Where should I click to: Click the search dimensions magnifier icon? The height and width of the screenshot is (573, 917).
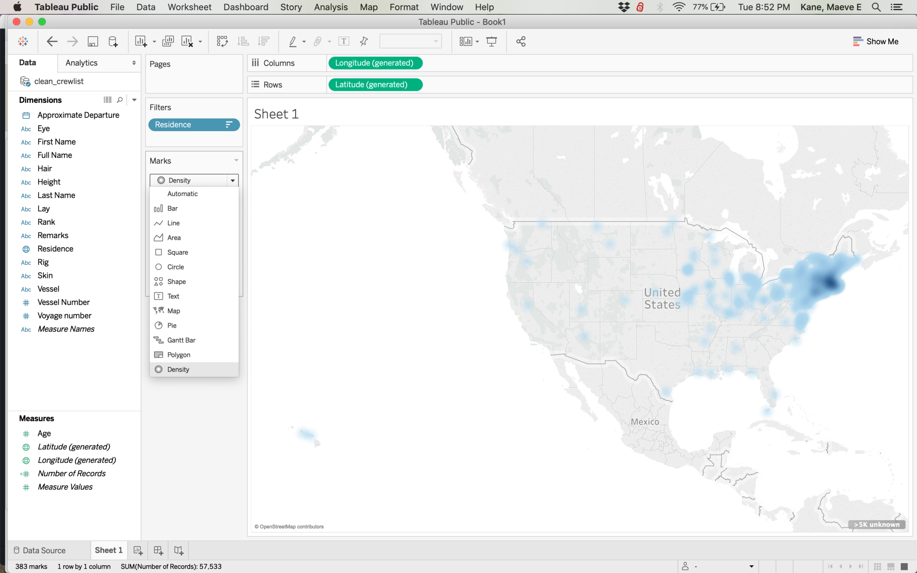pyautogui.click(x=120, y=100)
